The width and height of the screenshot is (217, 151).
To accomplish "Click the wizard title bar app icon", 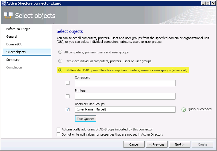I will [x=3, y=3].
